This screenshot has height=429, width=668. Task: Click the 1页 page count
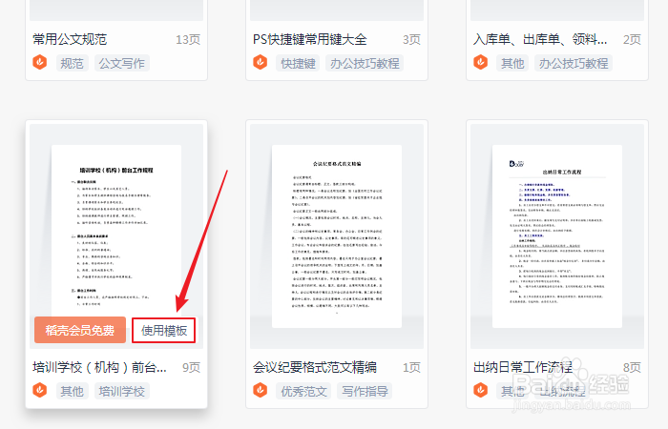pos(411,367)
